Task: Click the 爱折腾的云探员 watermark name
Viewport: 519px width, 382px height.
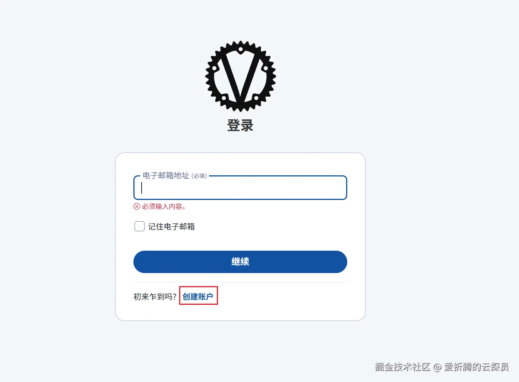Action: click(x=477, y=367)
